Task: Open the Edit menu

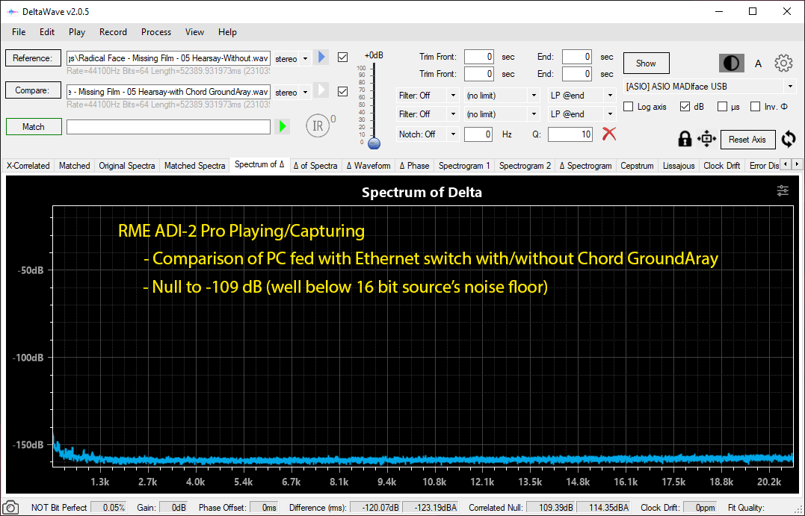Action: 47,32
